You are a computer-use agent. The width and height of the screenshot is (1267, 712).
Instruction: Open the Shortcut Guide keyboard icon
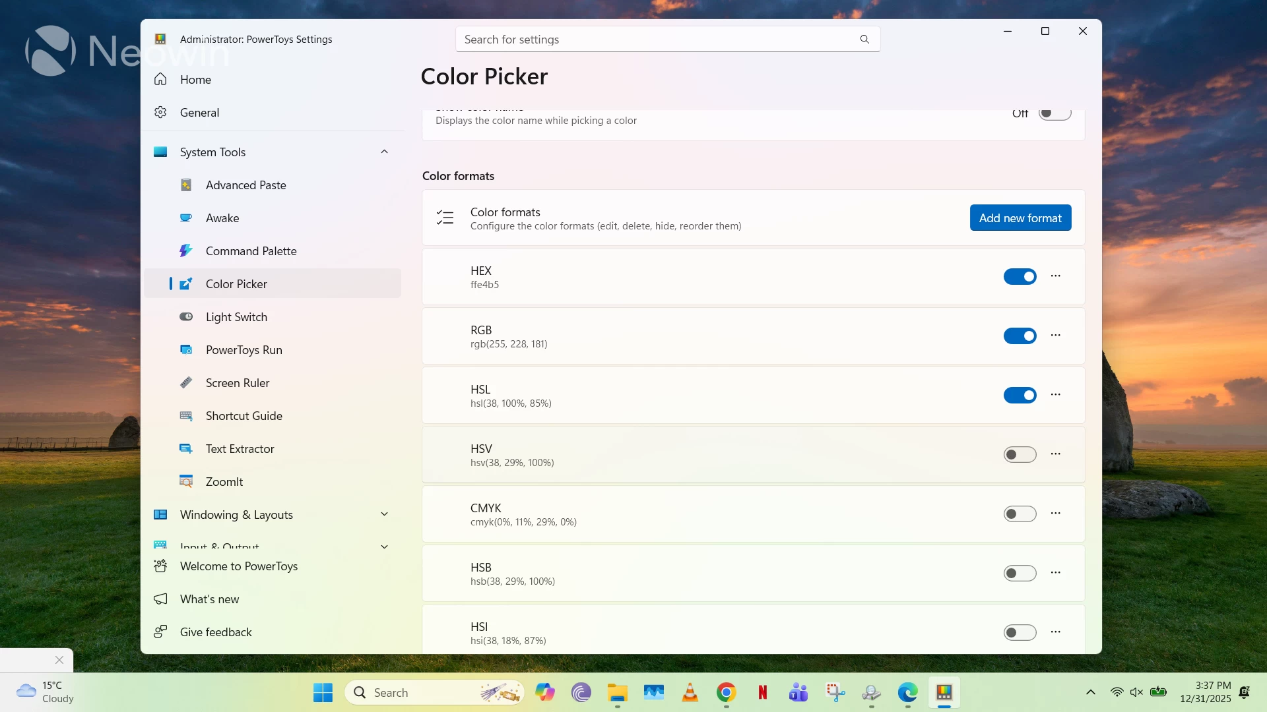tap(186, 416)
